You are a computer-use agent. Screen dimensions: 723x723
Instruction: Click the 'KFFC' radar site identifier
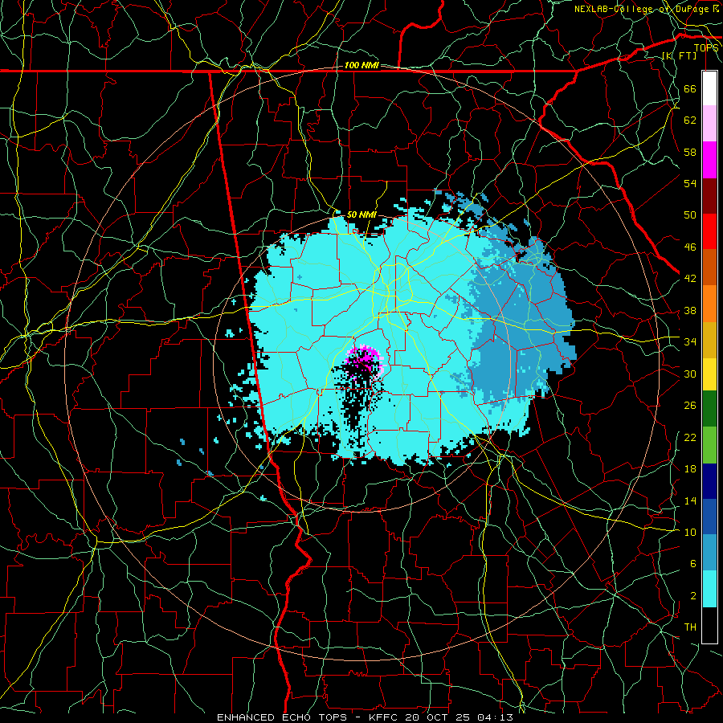[x=385, y=717]
